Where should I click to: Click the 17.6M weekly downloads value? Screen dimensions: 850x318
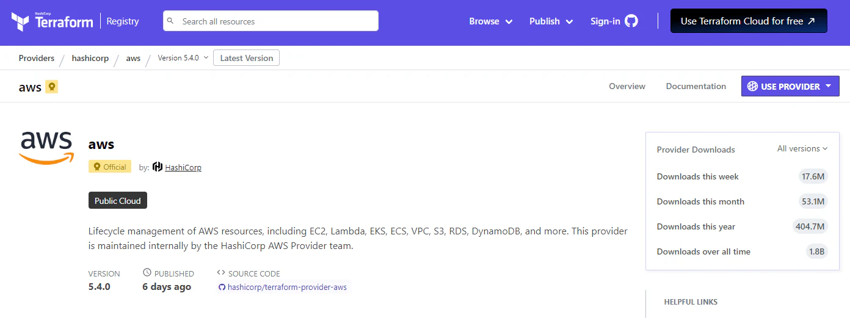pos(813,176)
